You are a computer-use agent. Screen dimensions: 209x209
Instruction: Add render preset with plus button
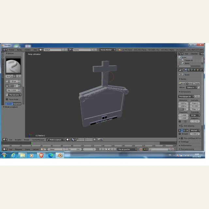(x=196, y=96)
